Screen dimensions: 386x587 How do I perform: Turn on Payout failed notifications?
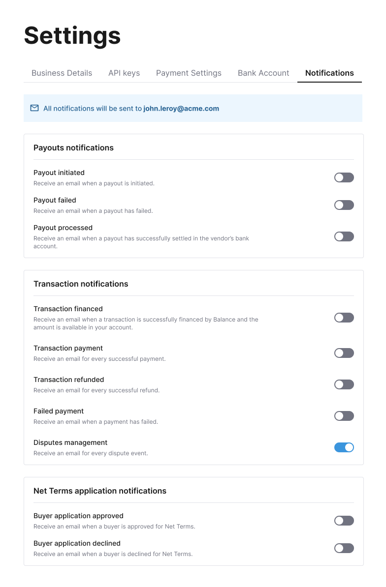coord(344,205)
